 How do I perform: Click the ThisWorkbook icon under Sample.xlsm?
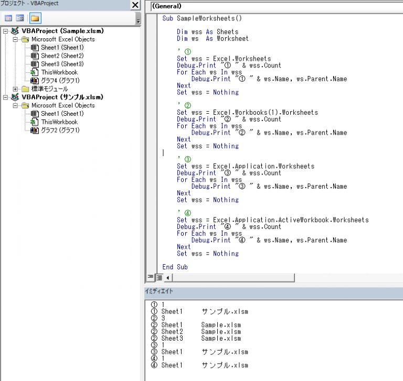[x=35, y=72]
